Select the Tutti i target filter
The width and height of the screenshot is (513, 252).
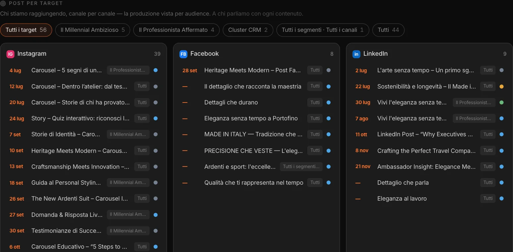pyautogui.click(x=26, y=30)
